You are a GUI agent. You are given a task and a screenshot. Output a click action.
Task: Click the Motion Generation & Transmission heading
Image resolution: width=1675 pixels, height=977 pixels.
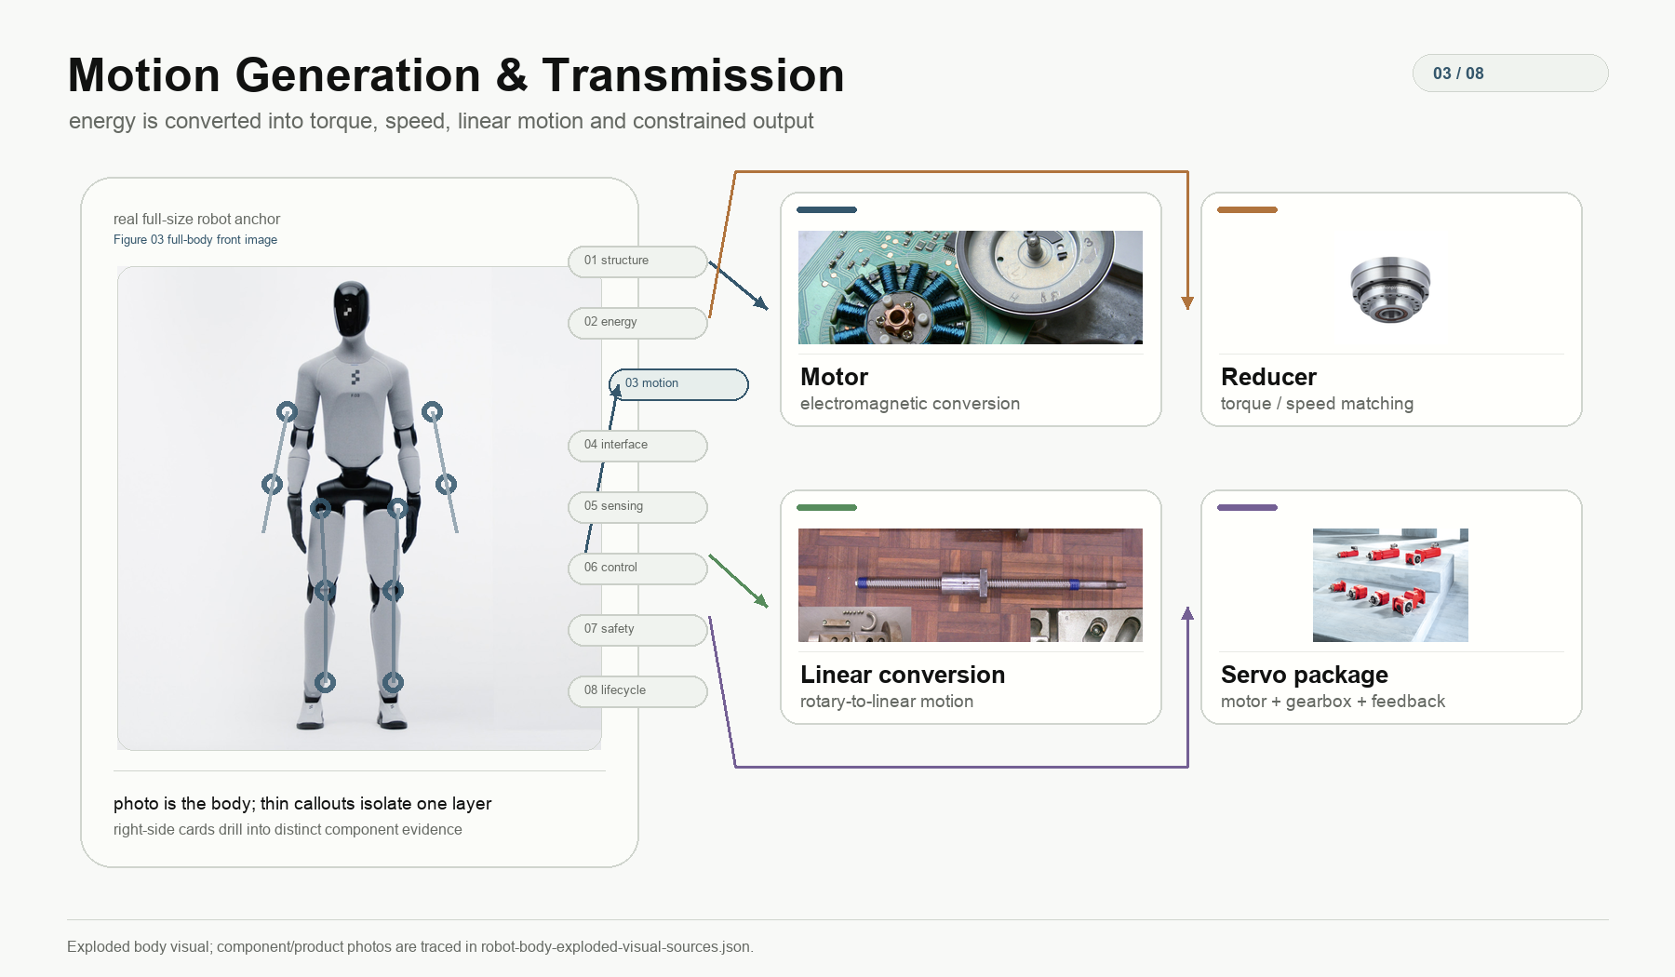click(x=456, y=75)
